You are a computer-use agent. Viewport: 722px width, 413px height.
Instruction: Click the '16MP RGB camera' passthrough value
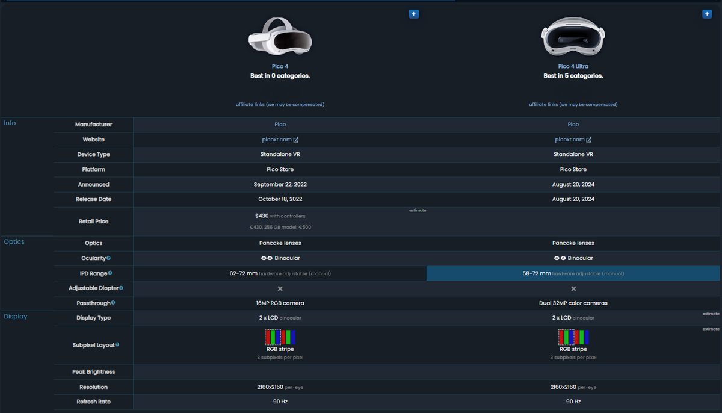[280, 303]
